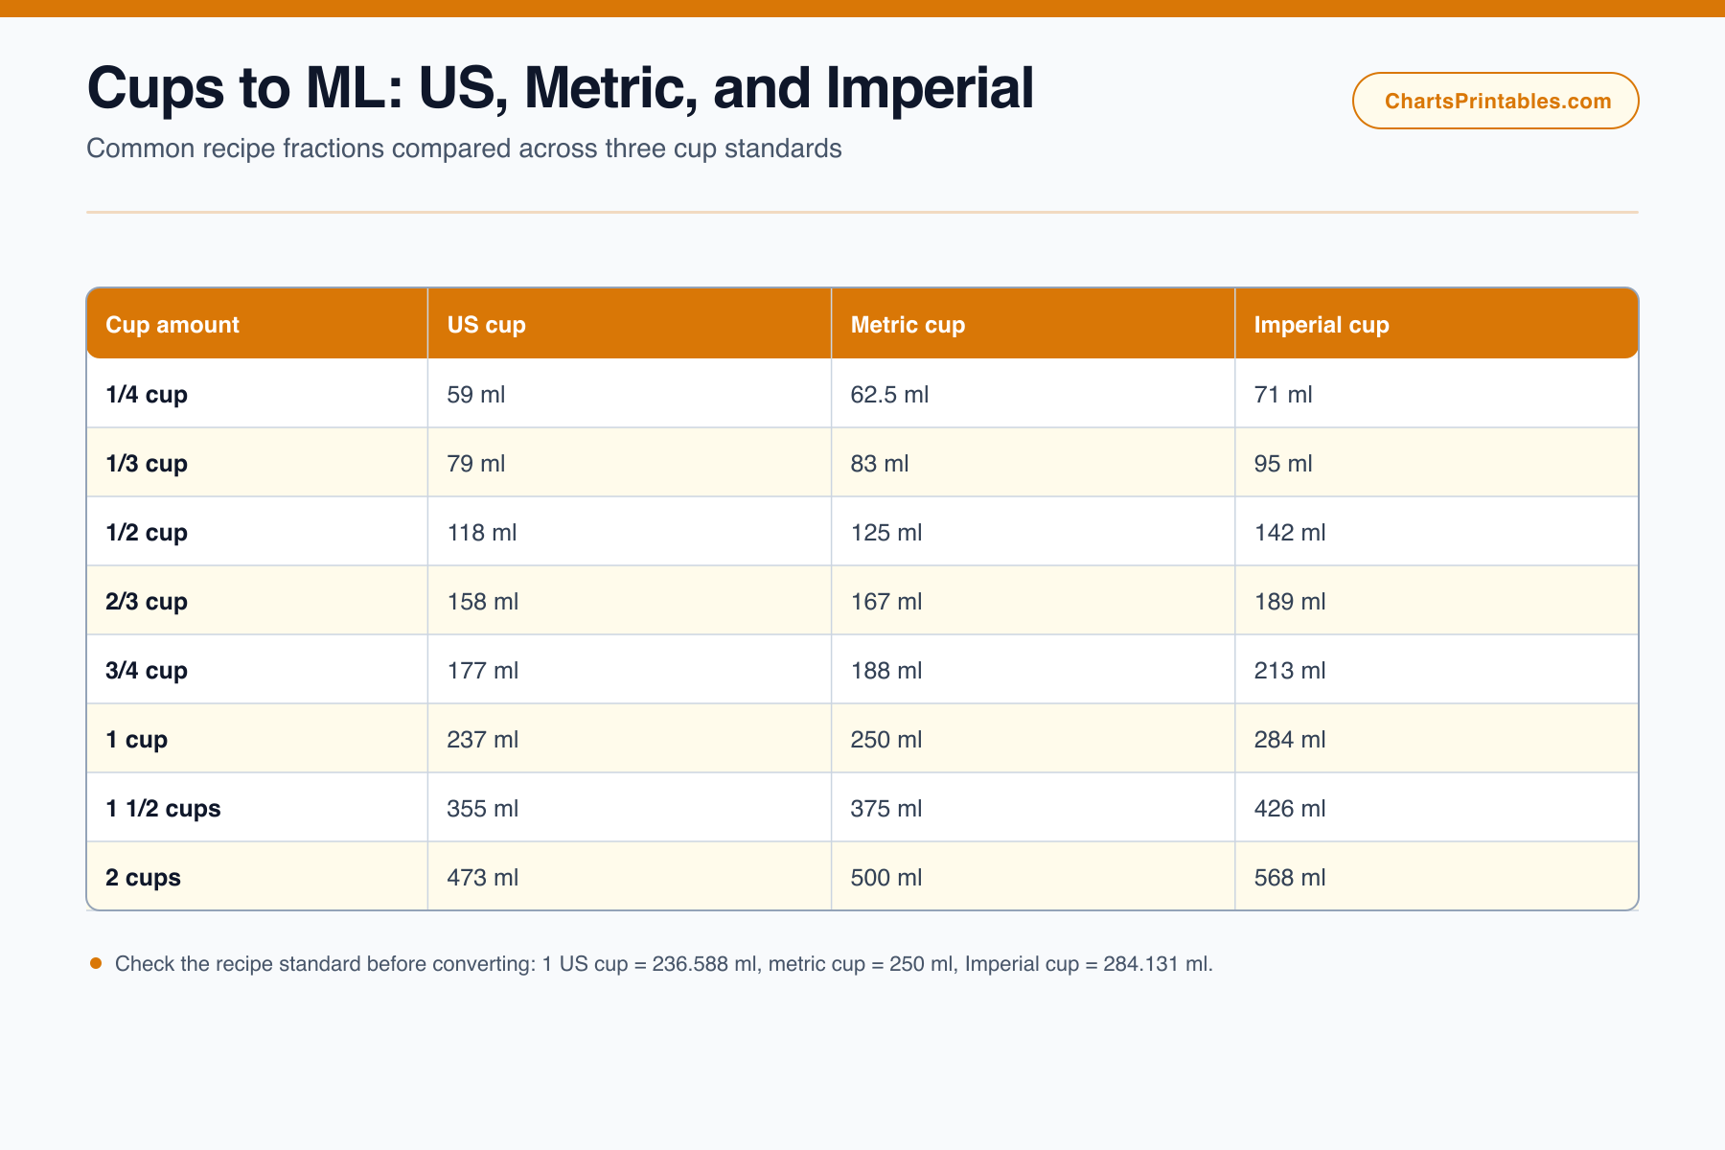Click the ChartsPrintables.com badge
The image size is (1725, 1150).
pos(1495,101)
